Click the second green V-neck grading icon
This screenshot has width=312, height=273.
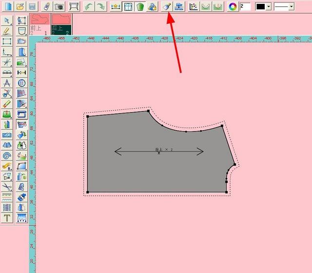(218, 6)
